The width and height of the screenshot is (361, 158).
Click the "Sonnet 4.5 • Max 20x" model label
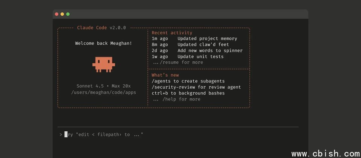tap(103, 86)
